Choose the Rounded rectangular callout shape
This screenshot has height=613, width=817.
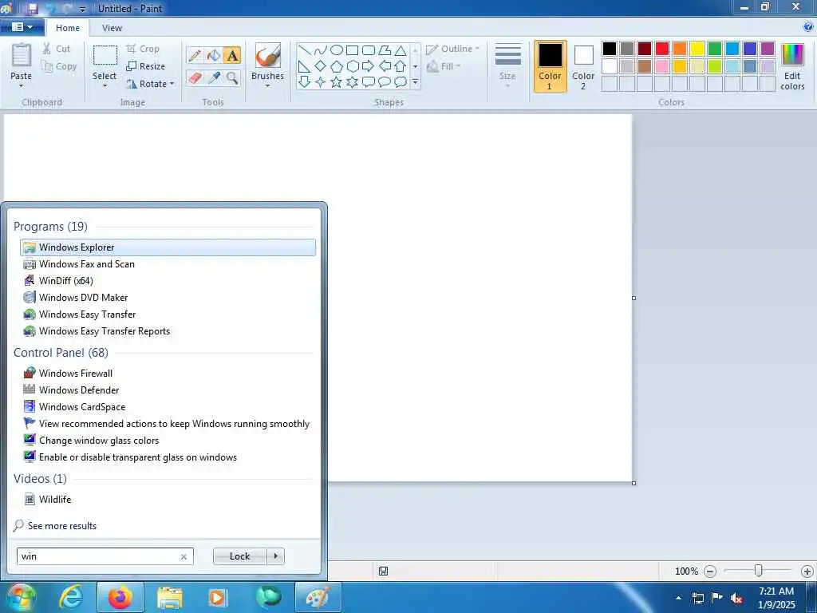coord(369,82)
